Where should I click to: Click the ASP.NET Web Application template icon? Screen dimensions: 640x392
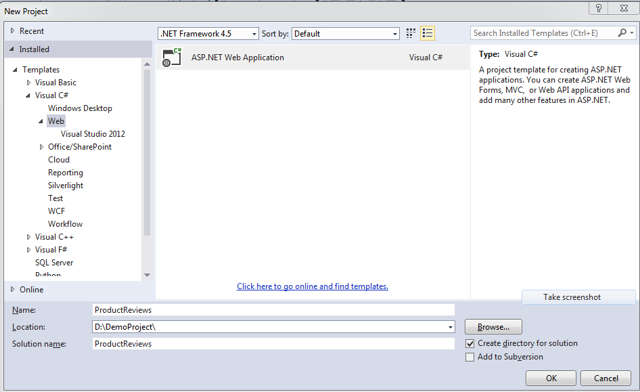(171, 57)
